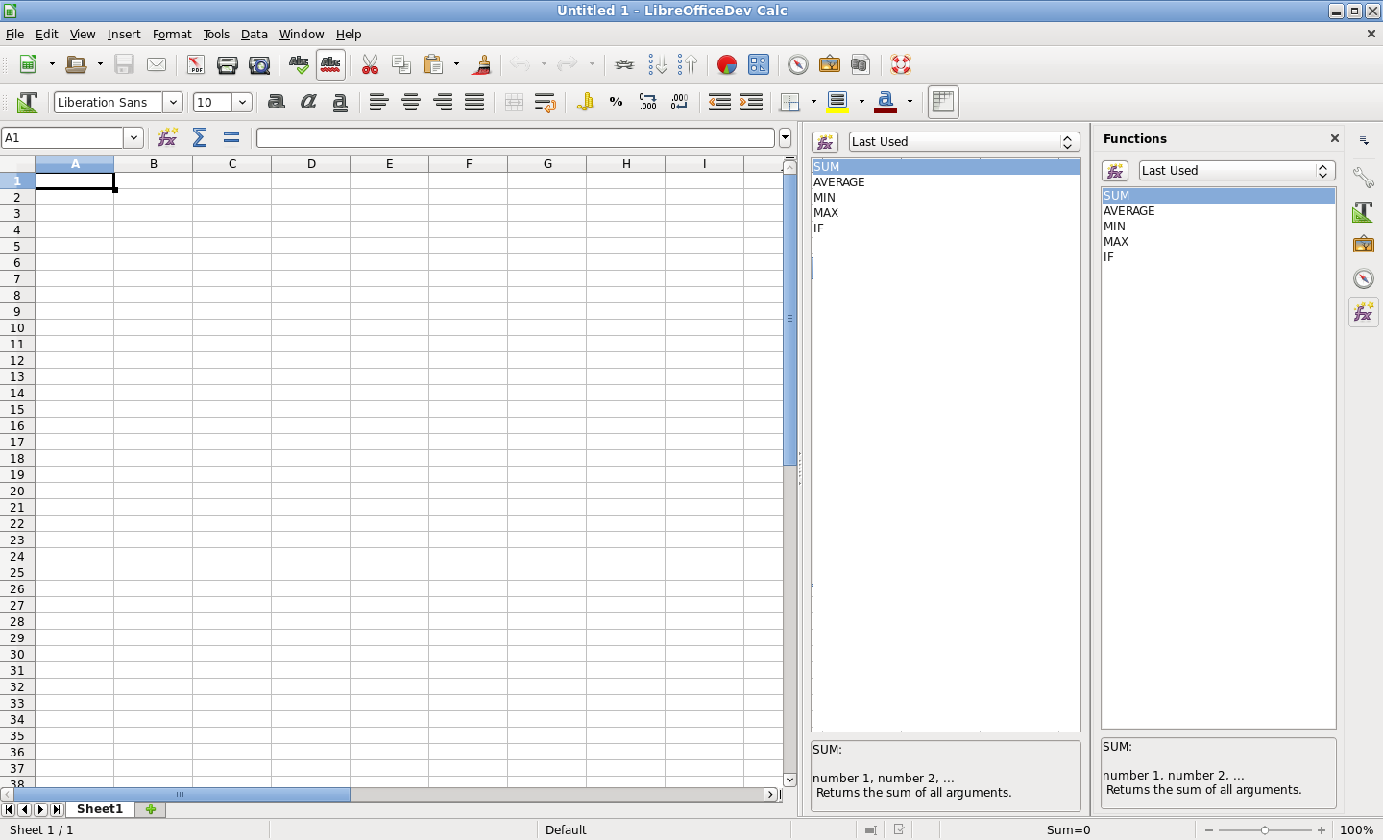Open the Format menu

point(172,35)
